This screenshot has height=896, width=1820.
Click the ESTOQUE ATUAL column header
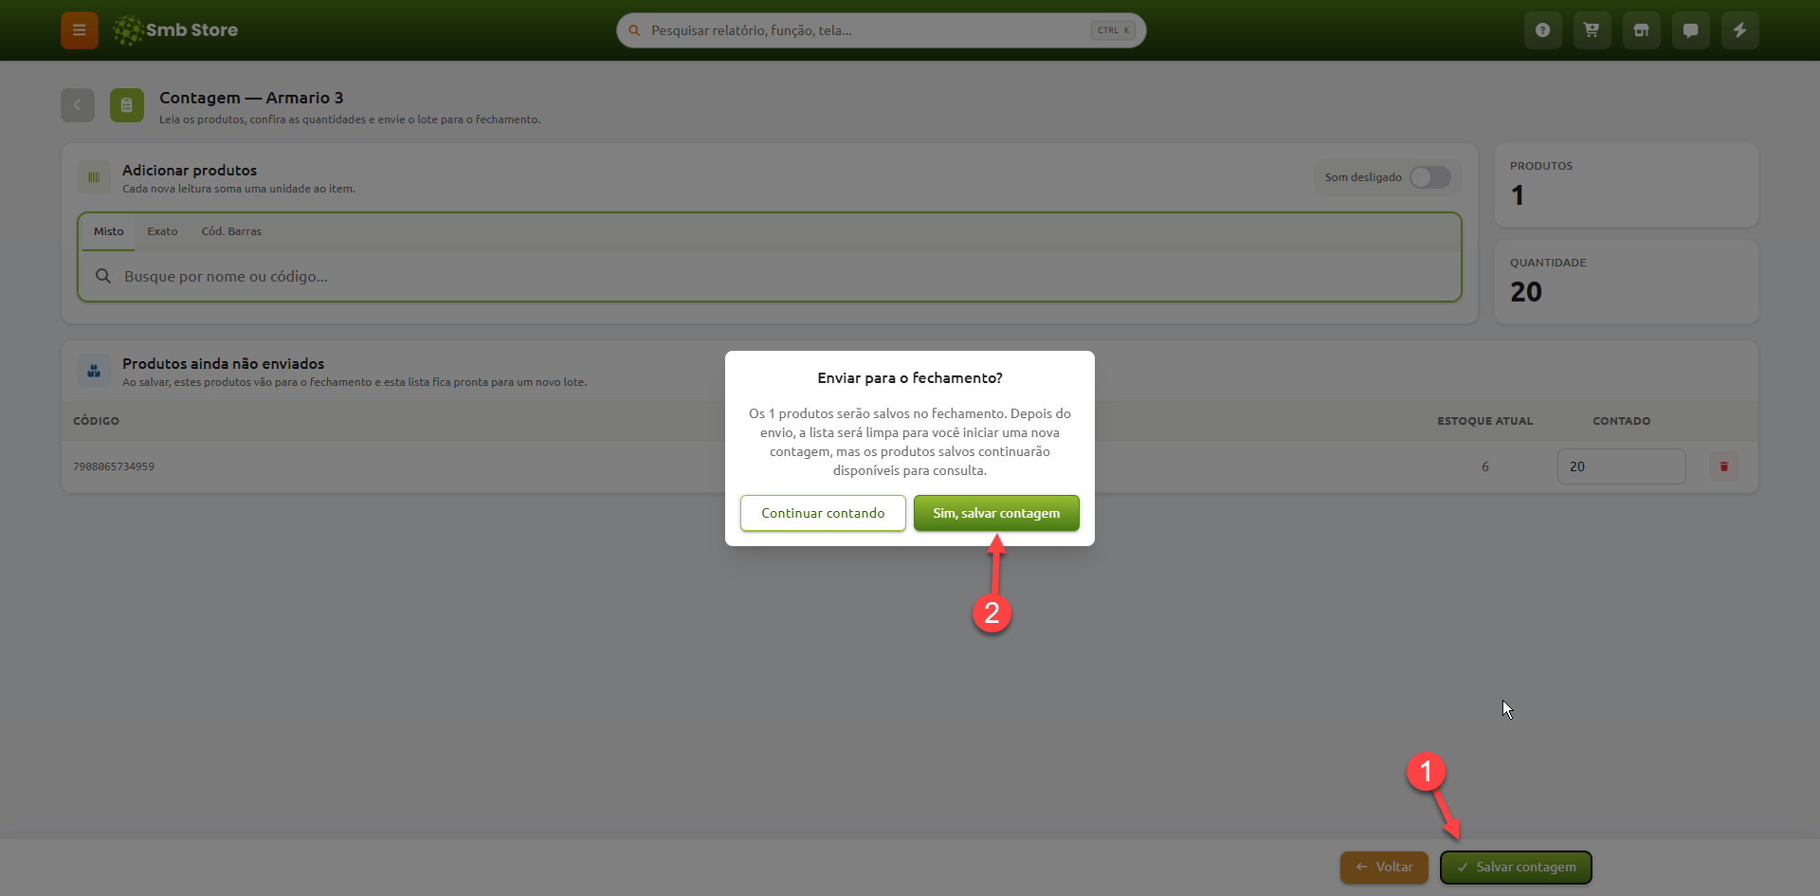point(1484,421)
